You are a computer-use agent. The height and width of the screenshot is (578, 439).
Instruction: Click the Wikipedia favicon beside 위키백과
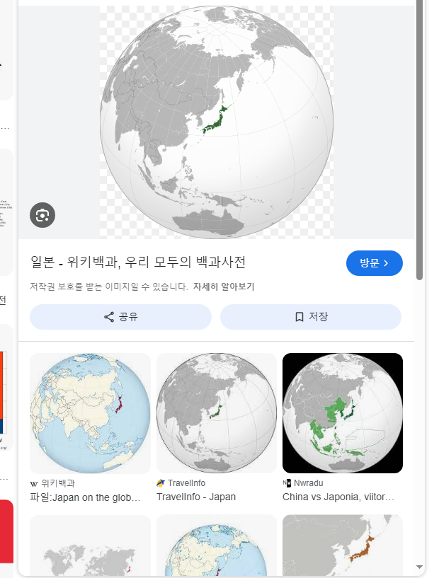tap(34, 483)
